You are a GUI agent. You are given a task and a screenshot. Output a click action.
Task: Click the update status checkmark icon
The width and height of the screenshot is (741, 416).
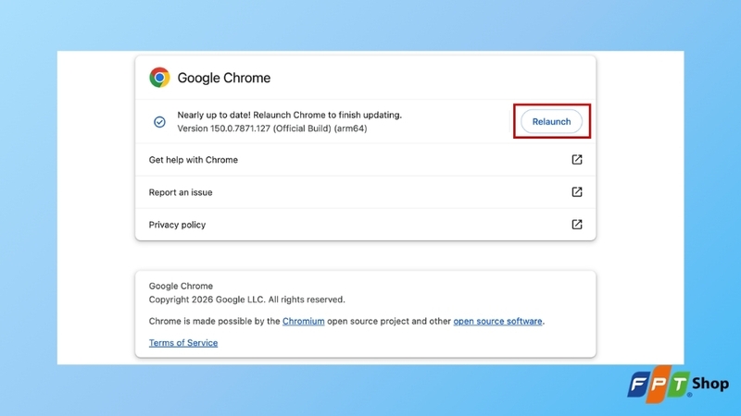click(x=159, y=122)
